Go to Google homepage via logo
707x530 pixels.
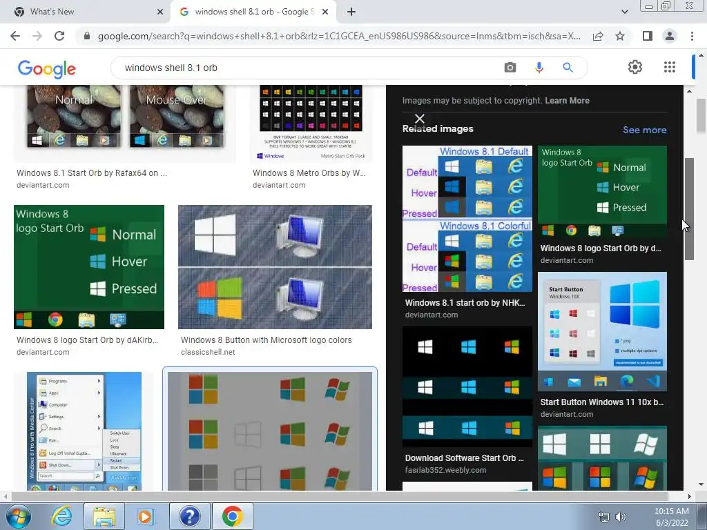47,68
